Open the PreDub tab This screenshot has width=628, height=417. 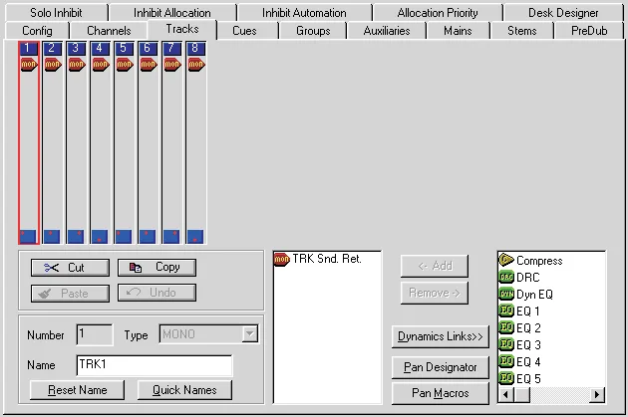589,31
